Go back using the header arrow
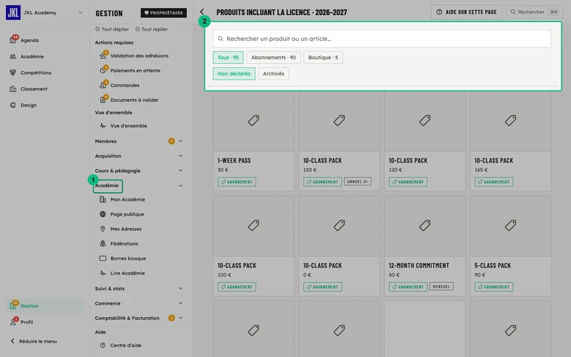The width and height of the screenshot is (571, 357). pos(202,12)
